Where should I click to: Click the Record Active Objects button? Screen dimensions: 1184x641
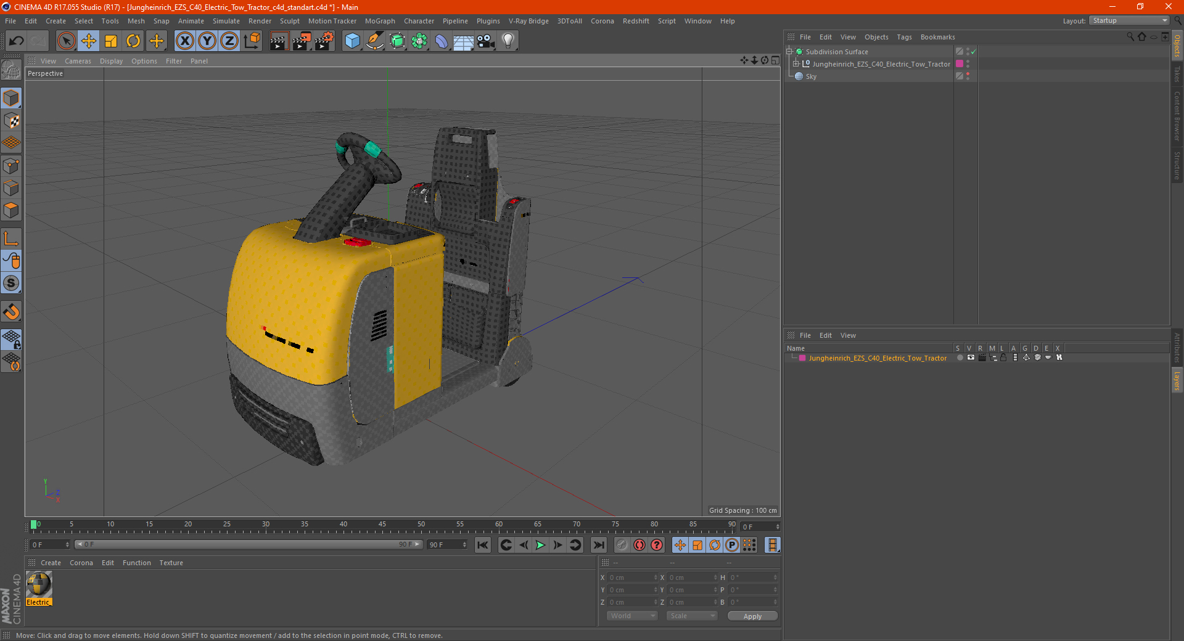click(622, 545)
